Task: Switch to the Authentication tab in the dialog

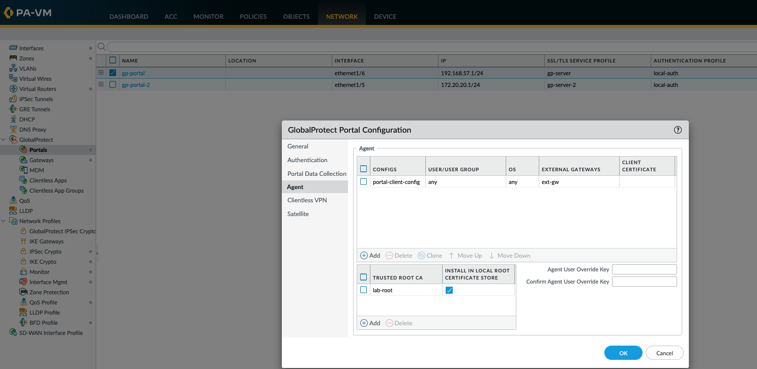Action: point(307,160)
